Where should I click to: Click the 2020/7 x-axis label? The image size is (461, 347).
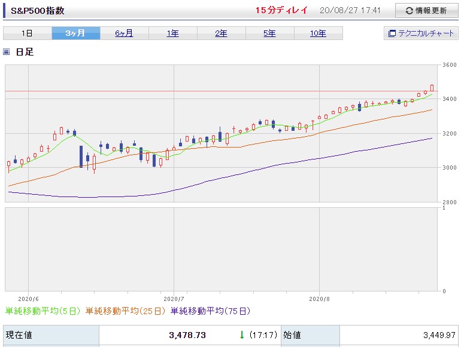tap(174, 299)
